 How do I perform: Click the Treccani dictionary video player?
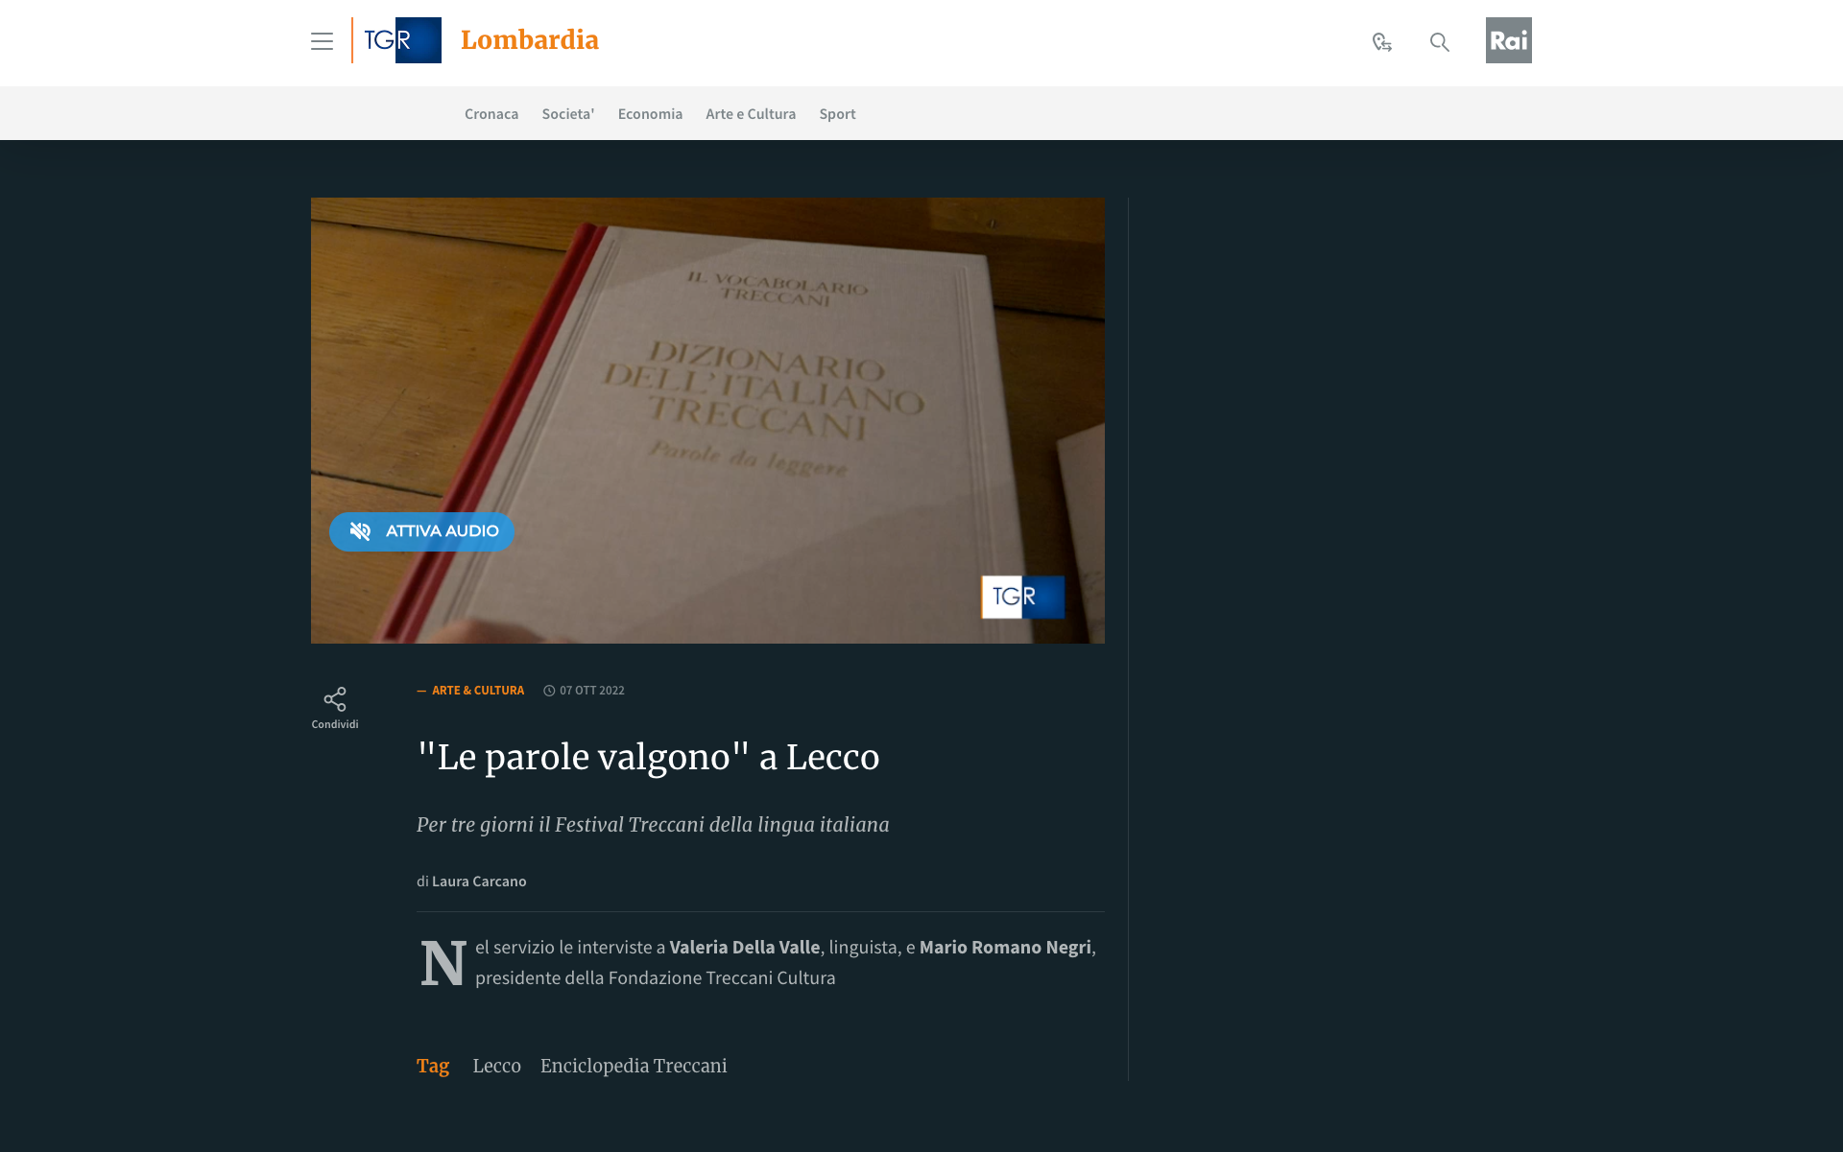click(707, 420)
